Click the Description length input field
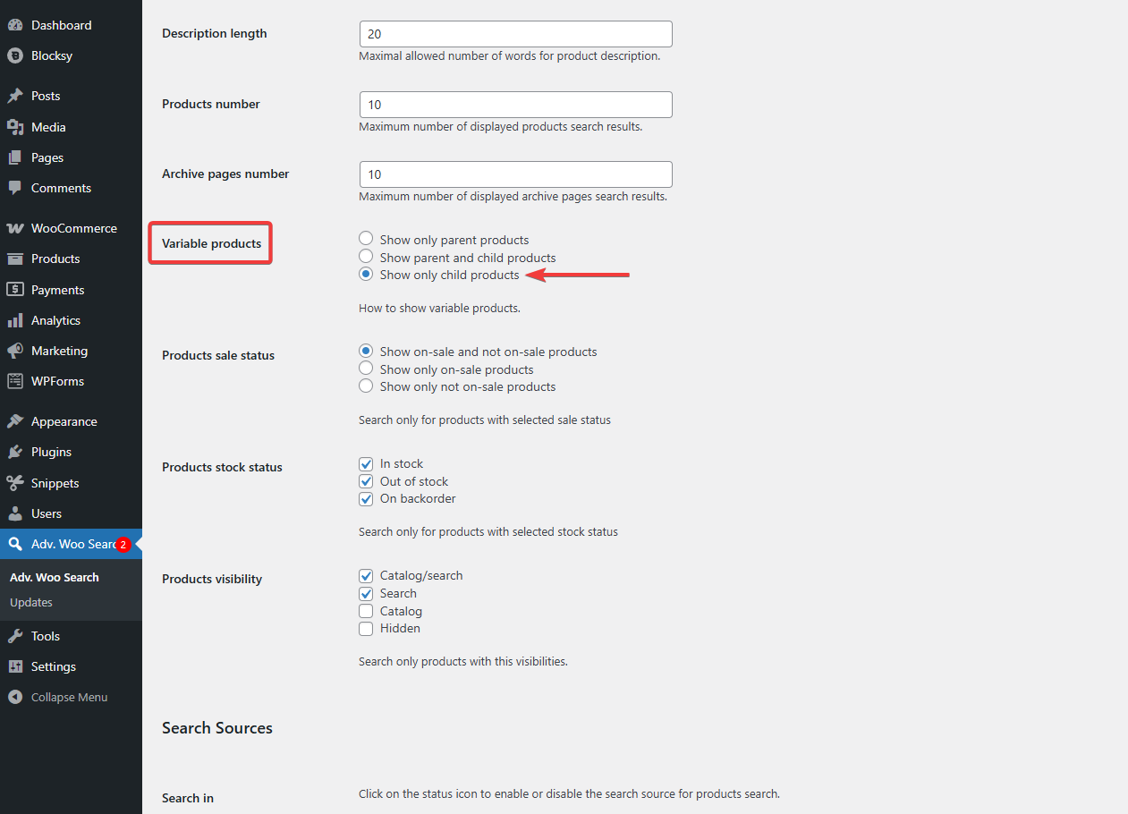 [x=515, y=34]
